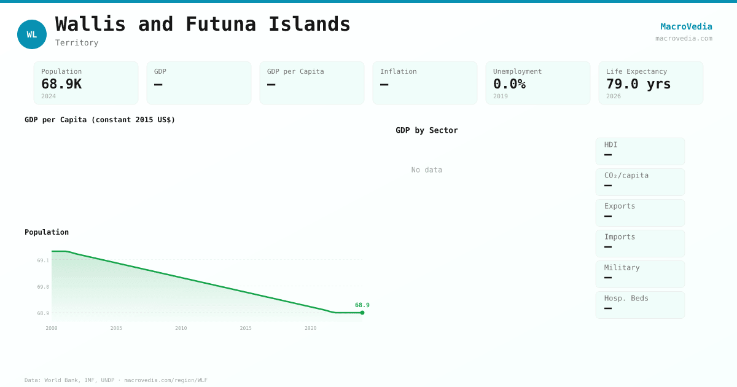Click the Inflation stat card
737x387 pixels.
425,83
